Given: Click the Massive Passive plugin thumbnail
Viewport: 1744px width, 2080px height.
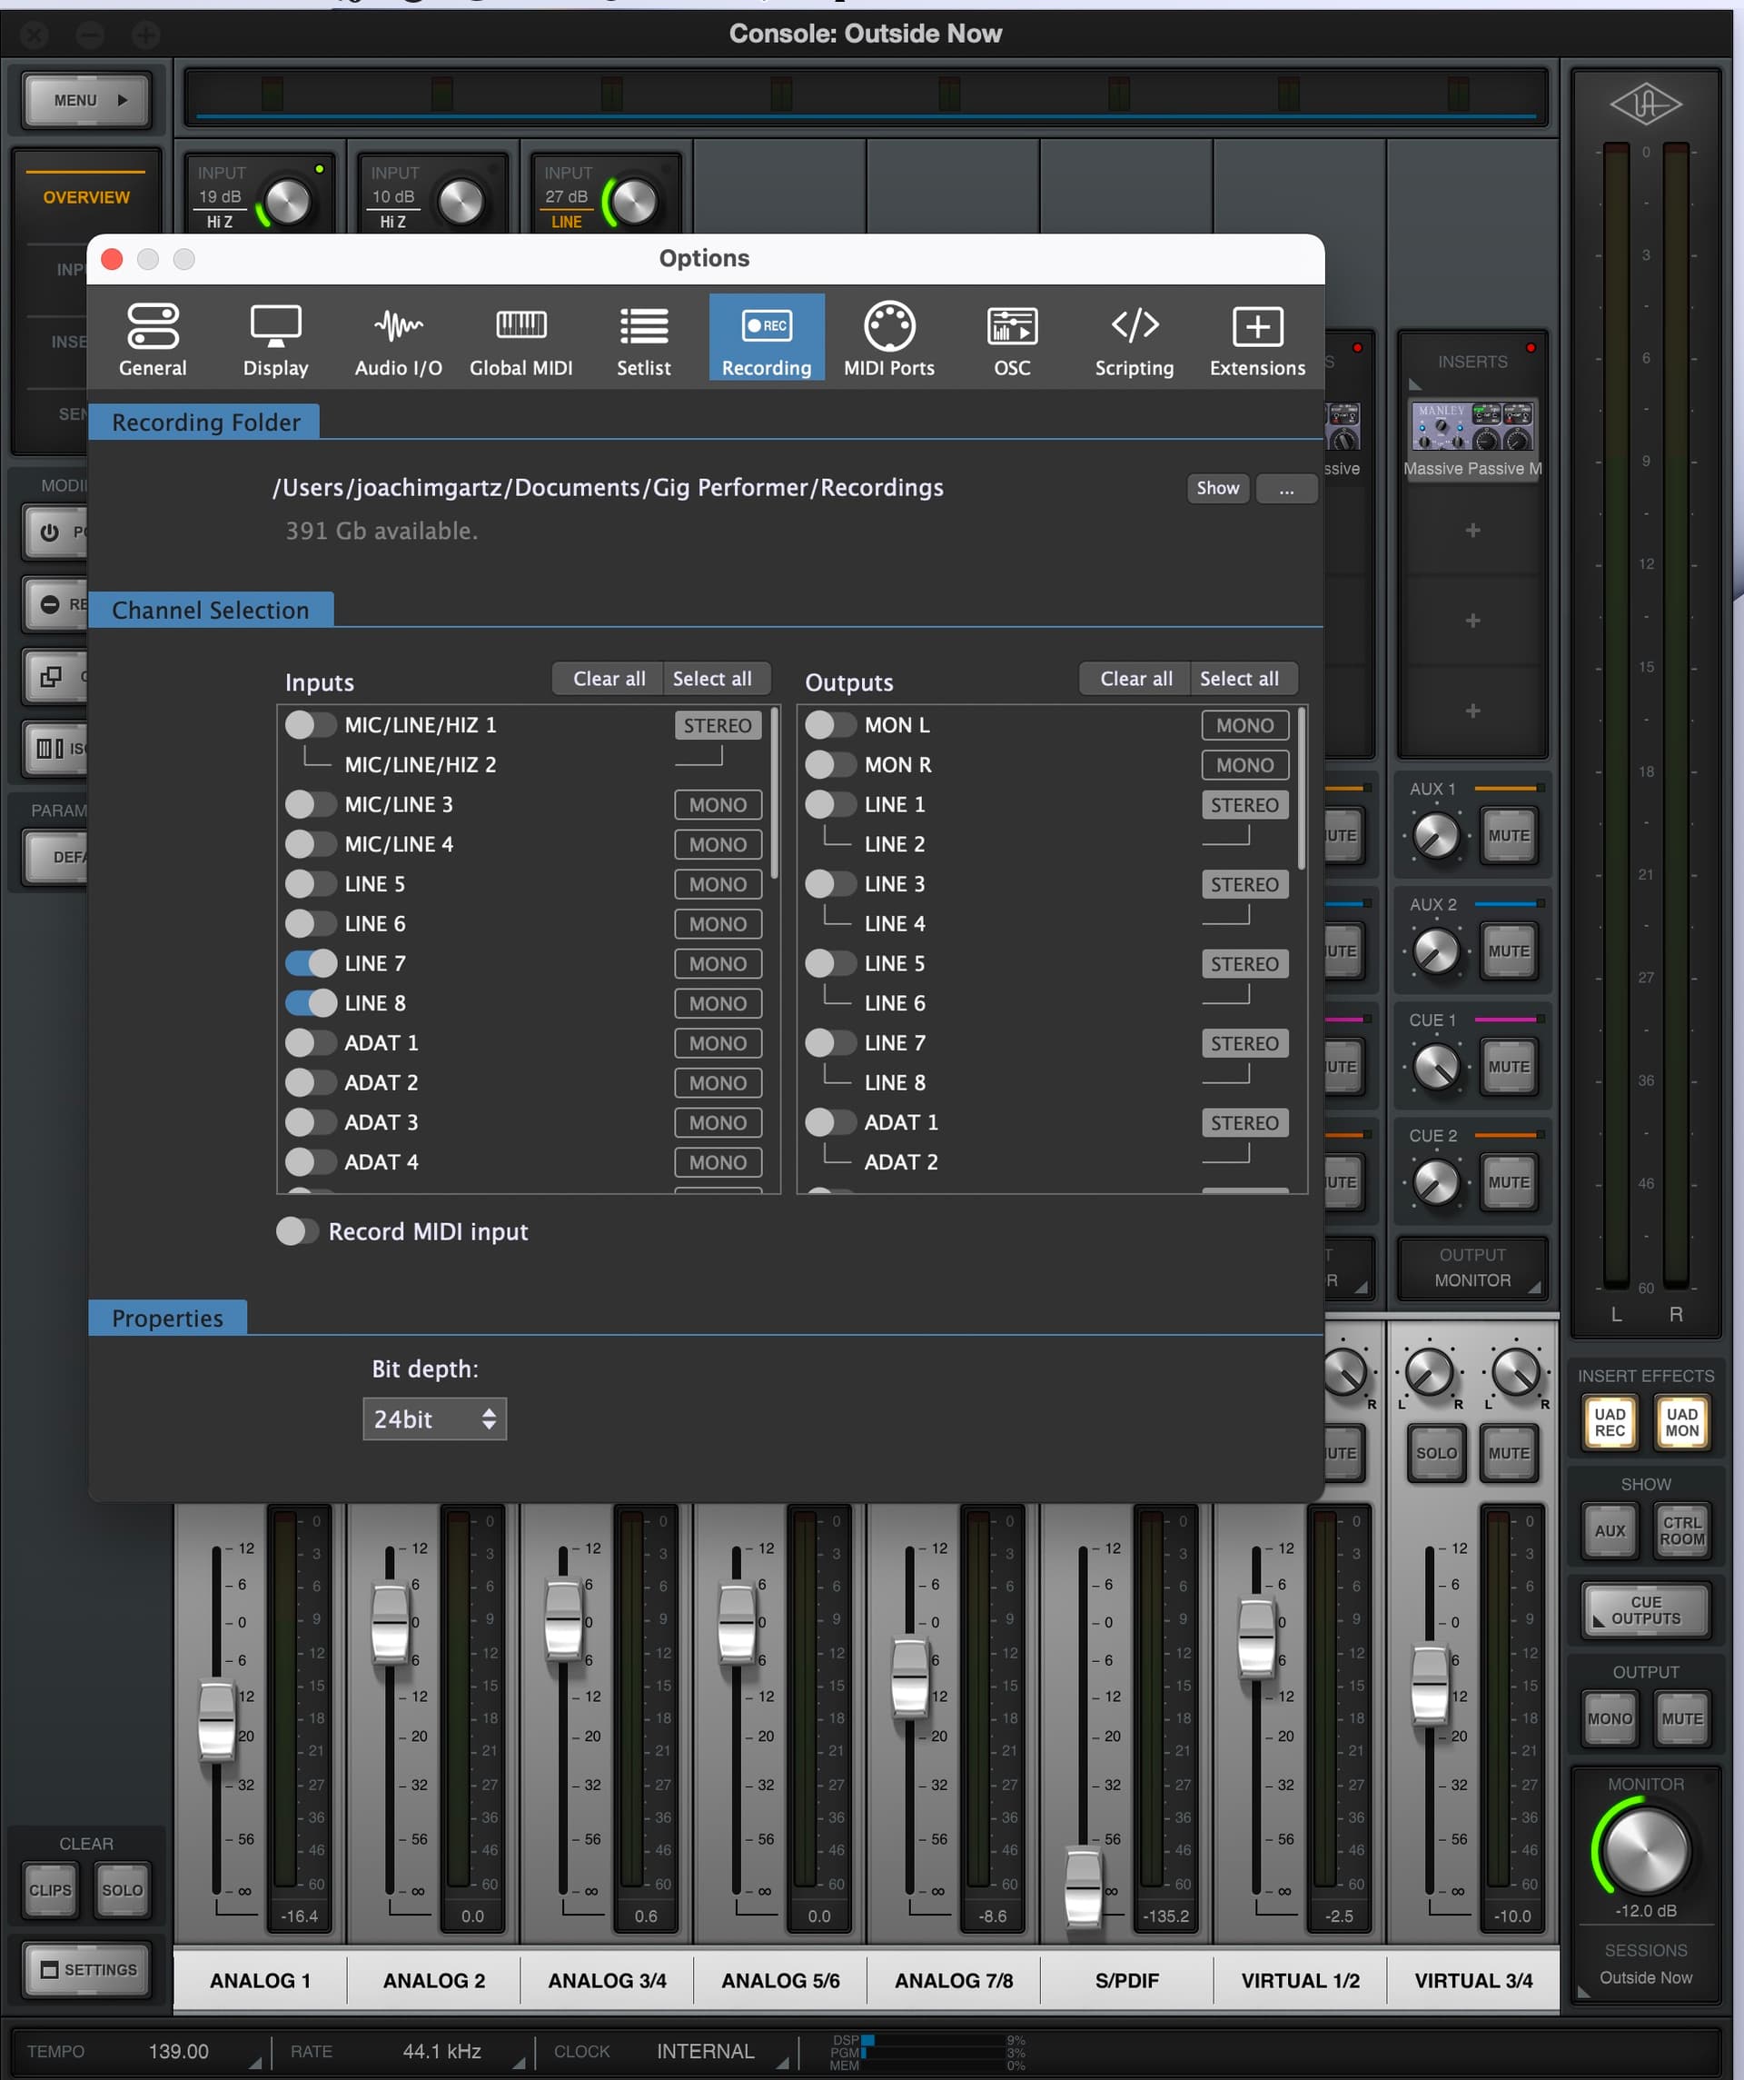Looking at the screenshot, I should 1472,427.
